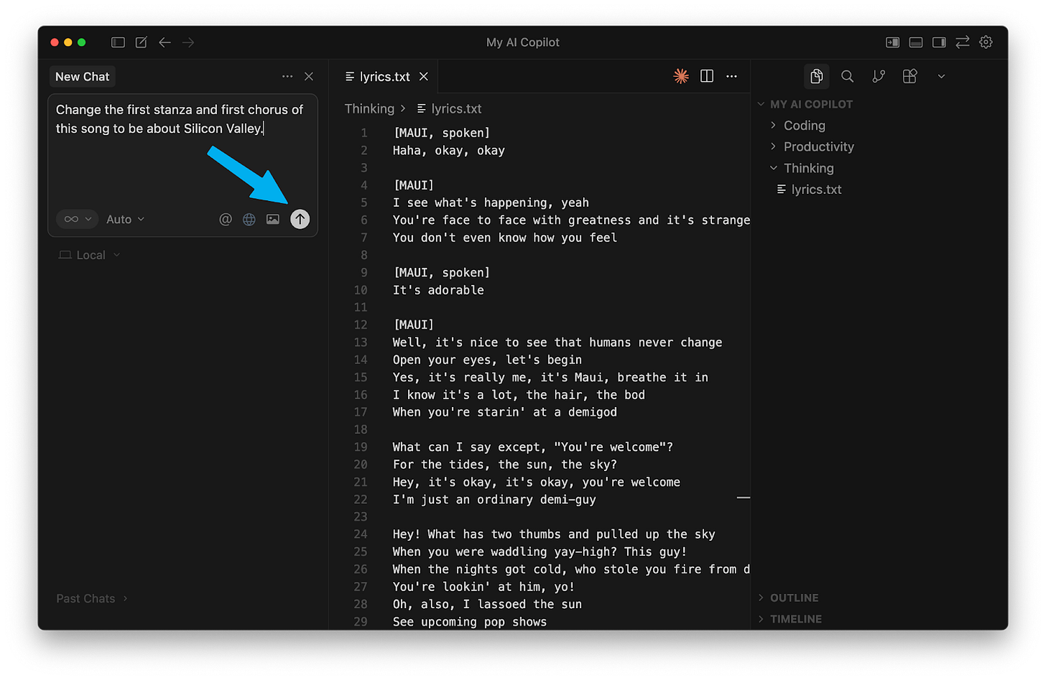Click line "You don't even know how you feel"

(505, 238)
